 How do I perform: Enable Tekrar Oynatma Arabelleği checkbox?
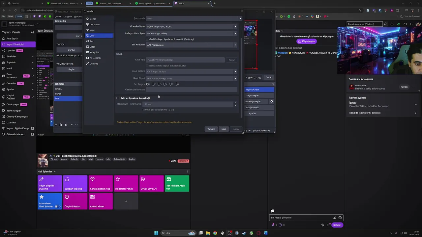(118, 98)
